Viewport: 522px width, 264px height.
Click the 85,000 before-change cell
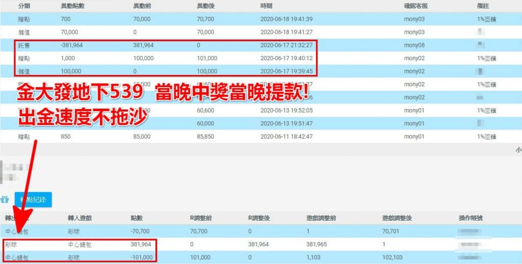(x=142, y=137)
